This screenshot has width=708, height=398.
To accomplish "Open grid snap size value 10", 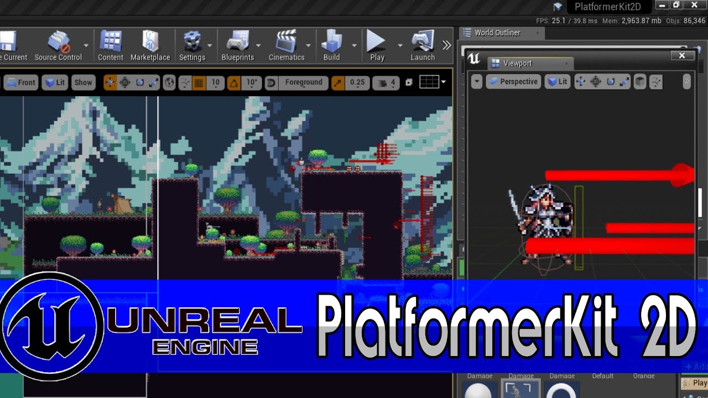I will coord(215,82).
